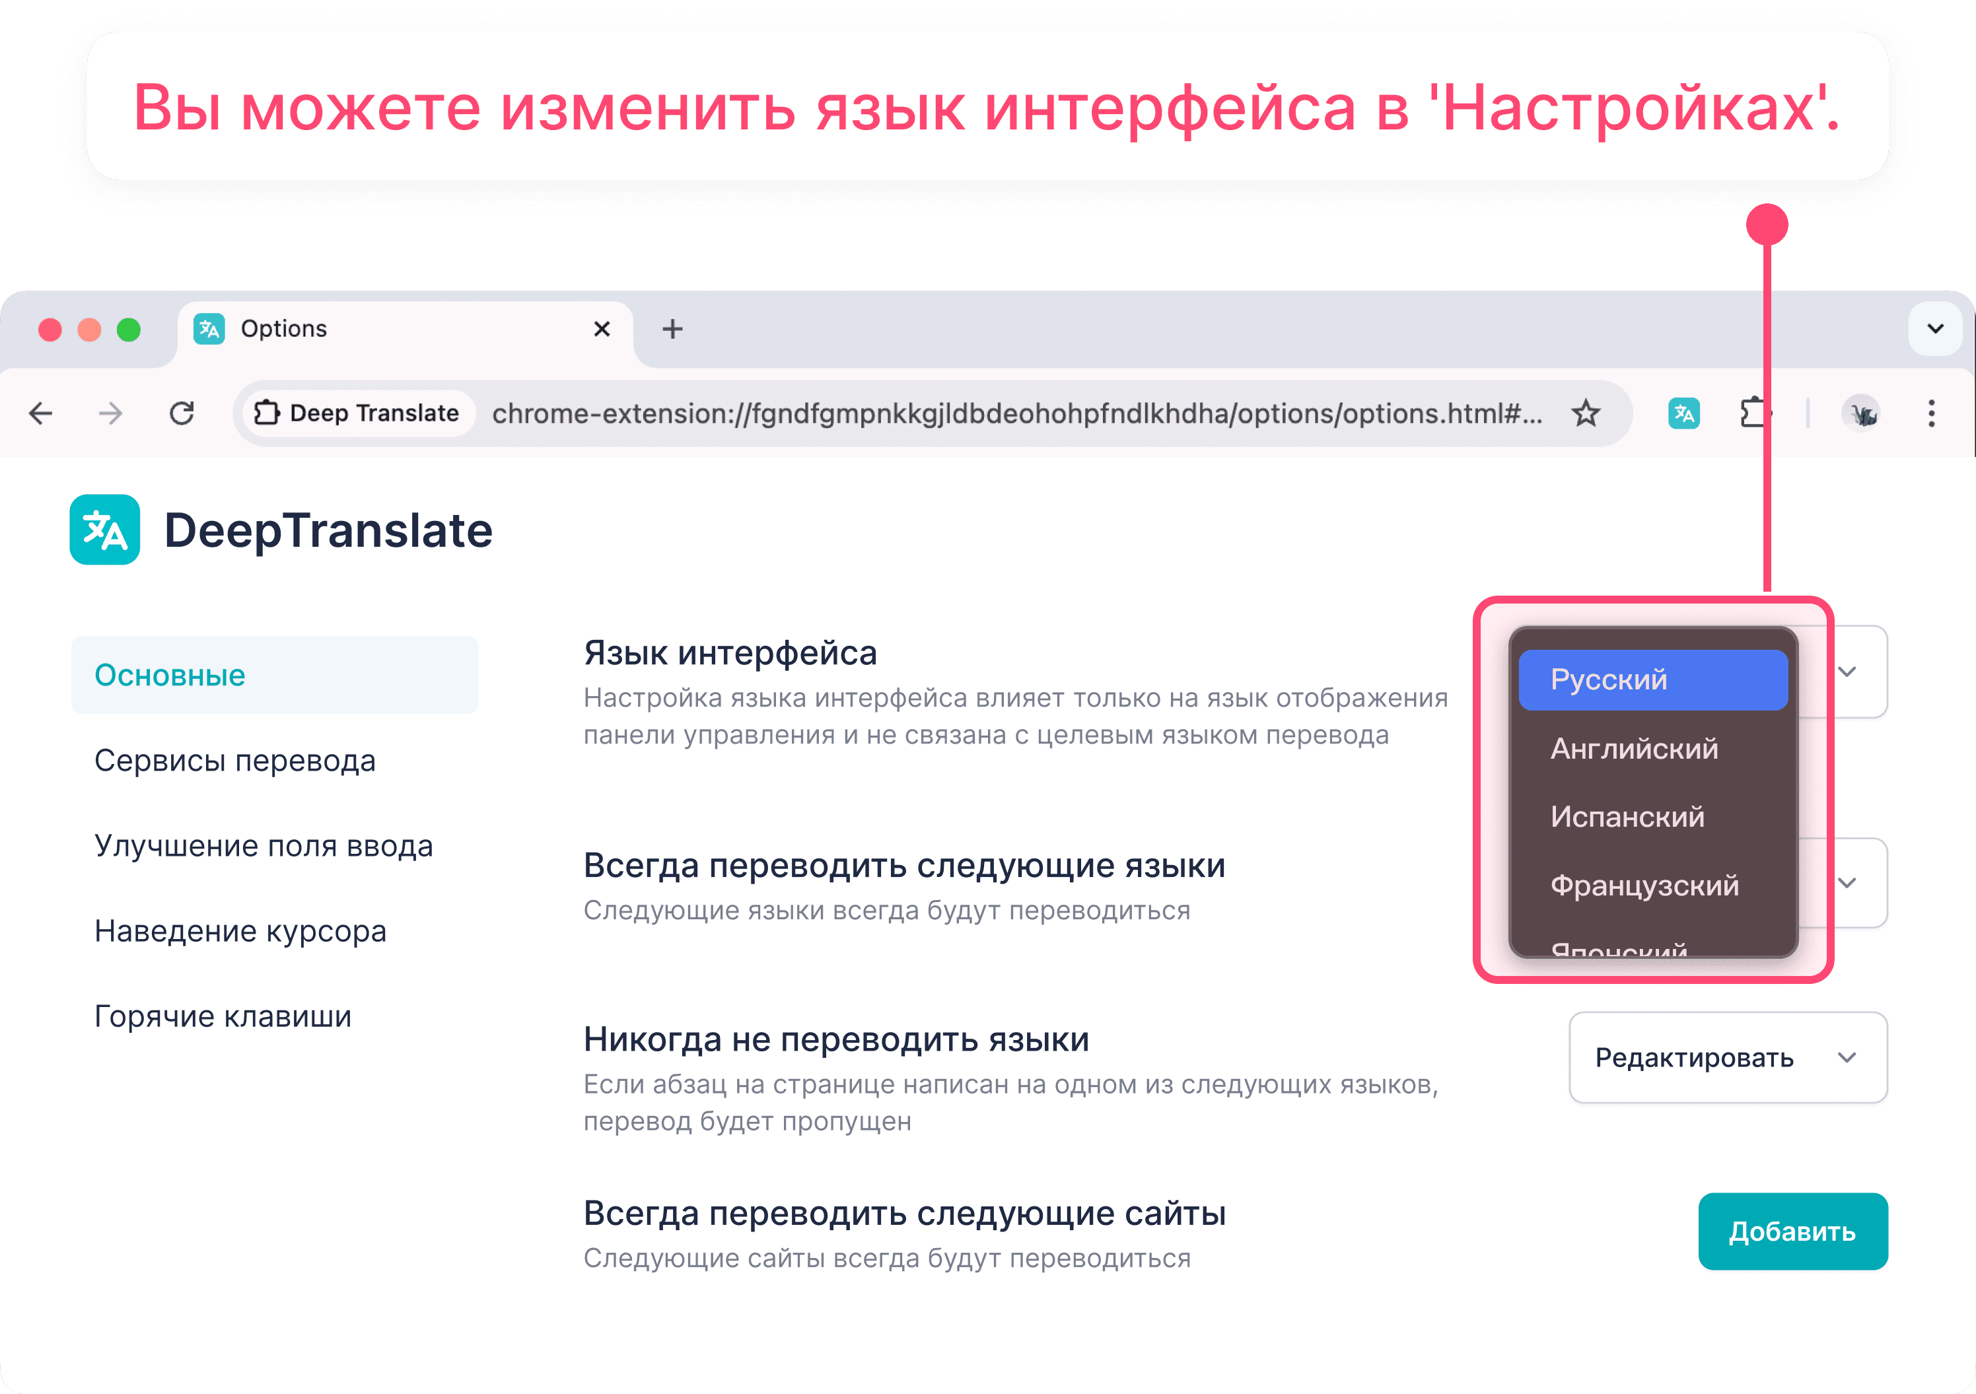Expand the Всегда переводить следующие языки dropdown
This screenshot has height=1394, width=1976.
coord(1848,883)
